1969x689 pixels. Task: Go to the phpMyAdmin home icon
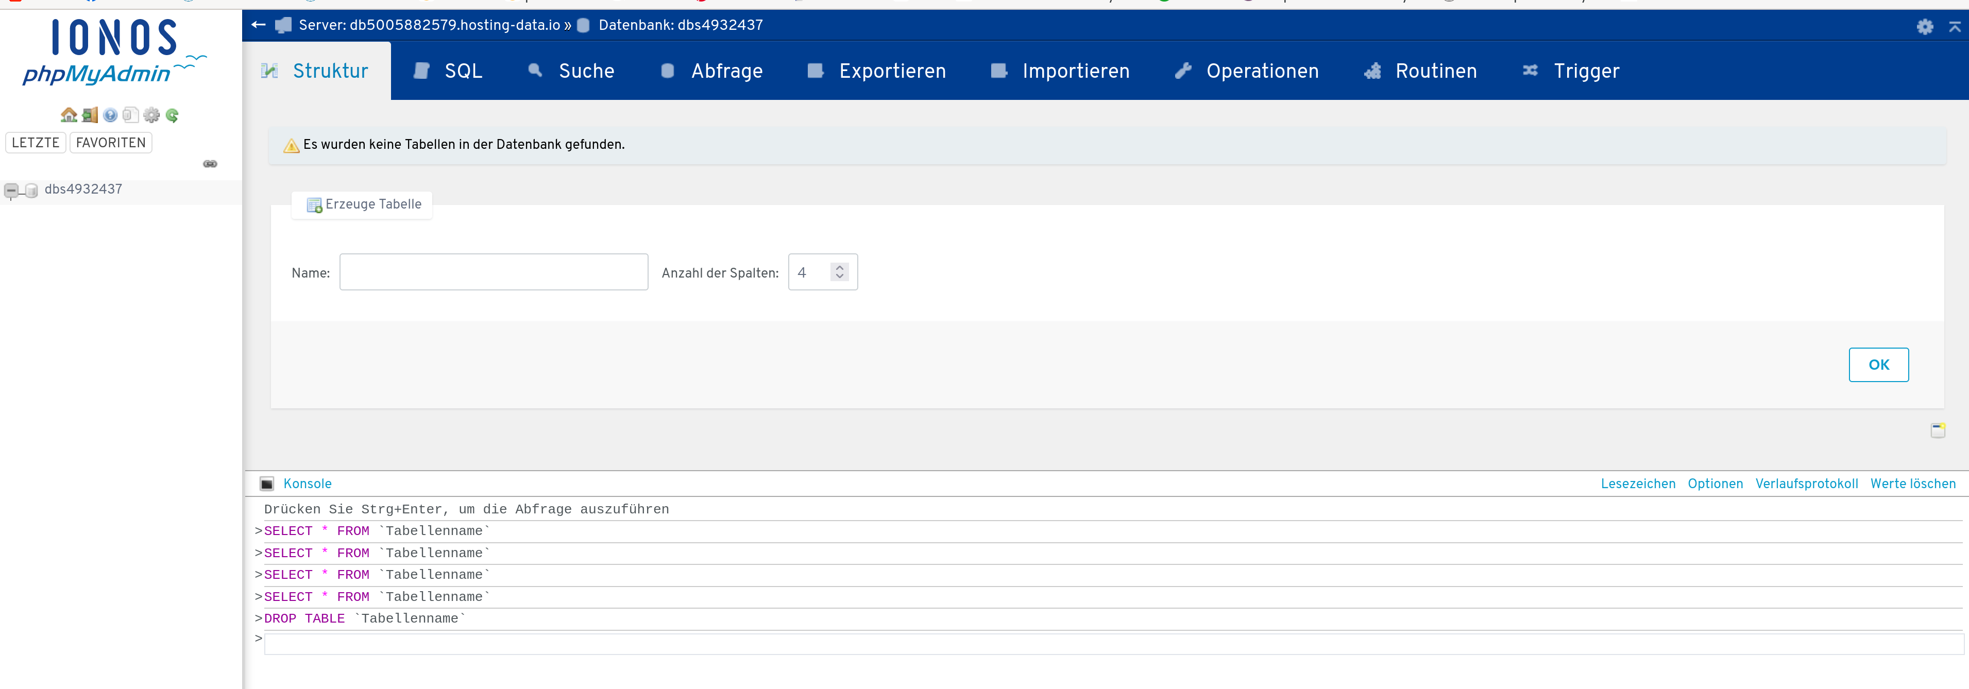pyautogui.click(x=69, y=115)
